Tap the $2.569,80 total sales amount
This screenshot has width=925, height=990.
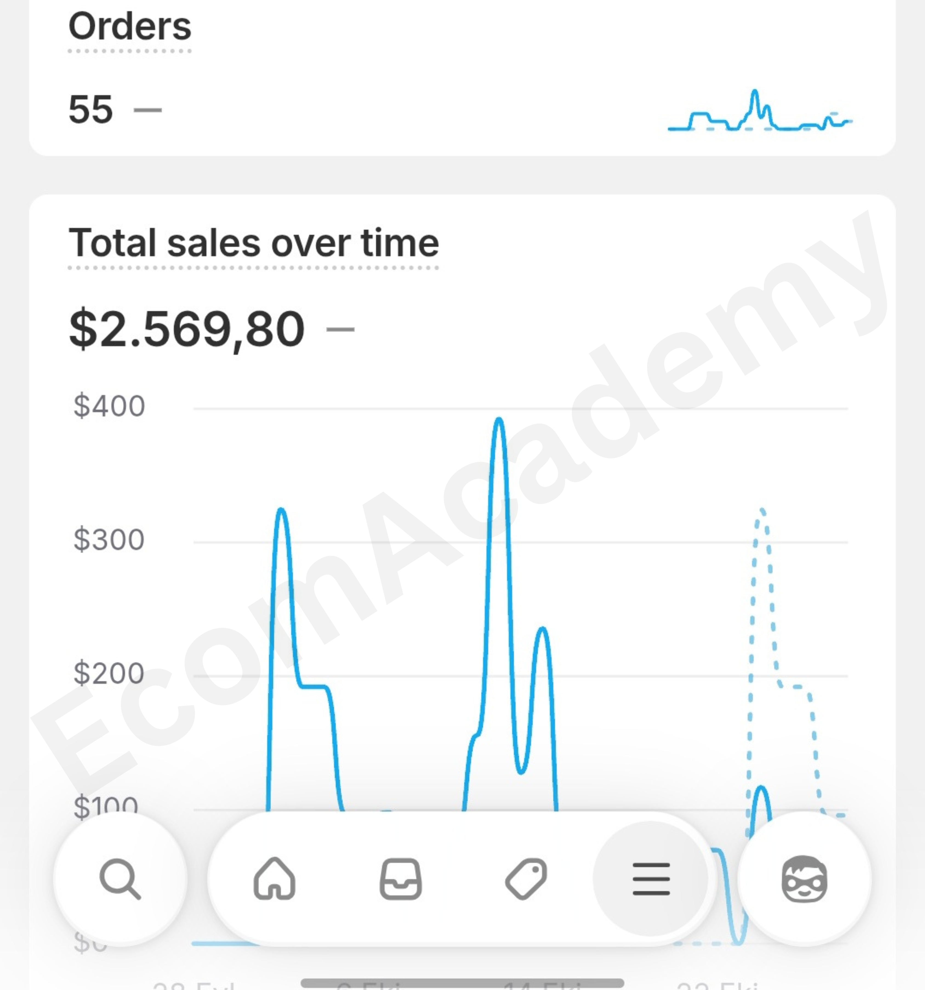point(187,330)
